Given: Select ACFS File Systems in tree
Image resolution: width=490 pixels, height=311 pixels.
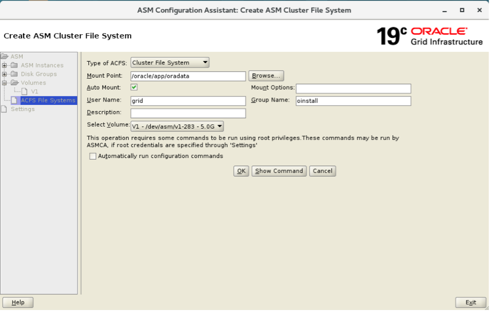Looking at the screenshot, I should [48, 100].
